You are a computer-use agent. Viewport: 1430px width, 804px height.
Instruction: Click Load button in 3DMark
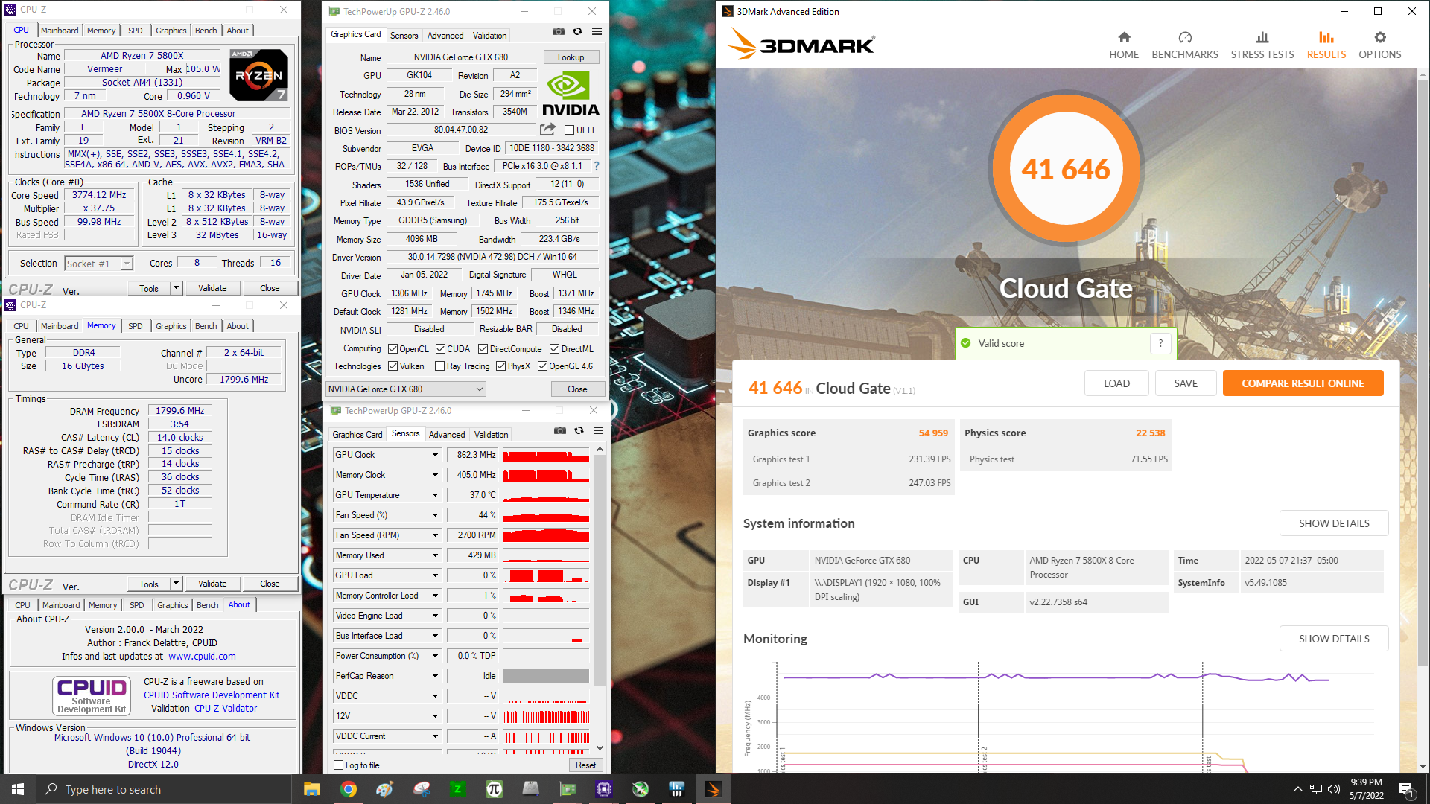pyautogui.click(x=1116, y=383)
